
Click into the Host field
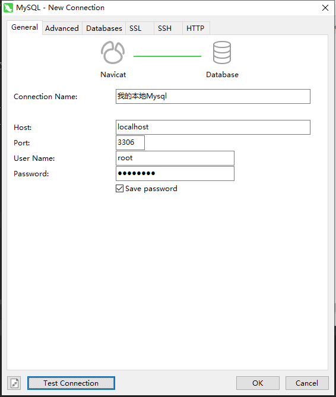[x=213, y=128]
